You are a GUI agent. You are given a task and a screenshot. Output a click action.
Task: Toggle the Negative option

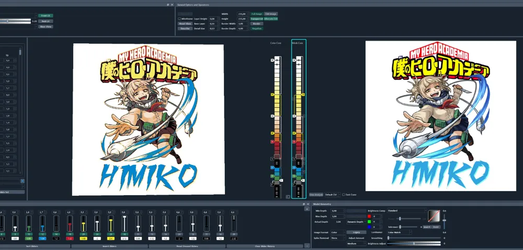(x=256, y=29)
